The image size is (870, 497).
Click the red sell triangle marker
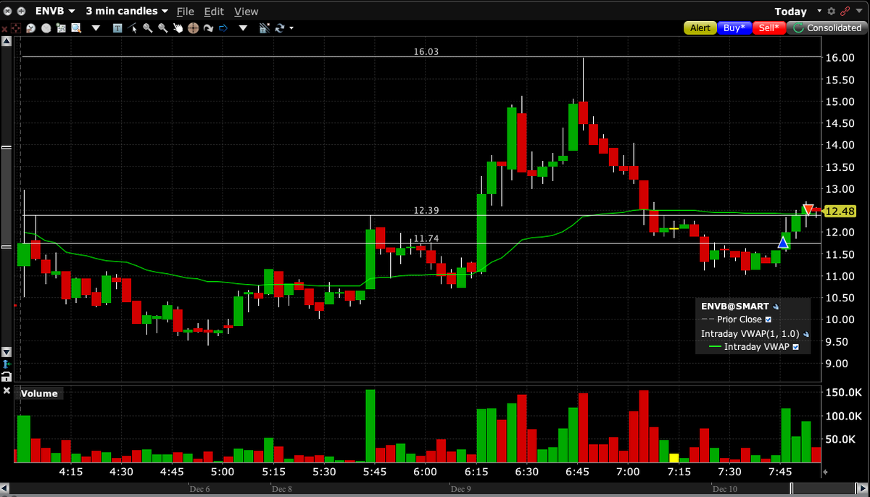click(808, 209)
